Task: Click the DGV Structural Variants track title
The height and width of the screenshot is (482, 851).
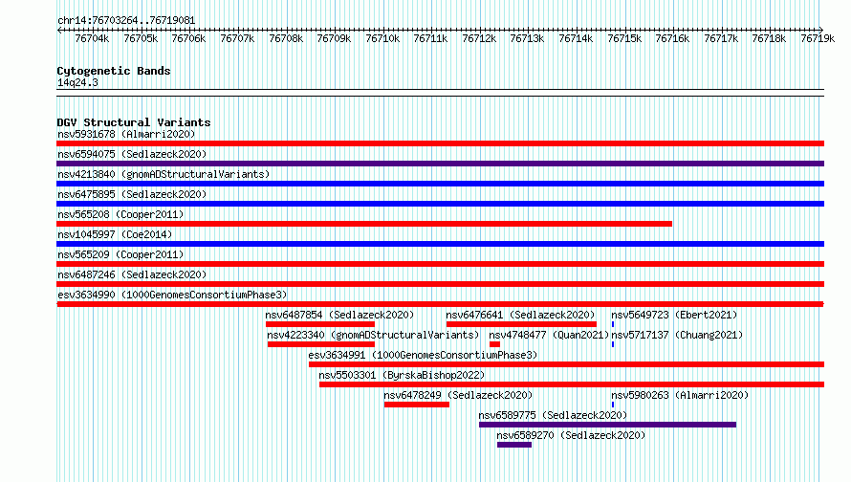Action: click(134, 122)
